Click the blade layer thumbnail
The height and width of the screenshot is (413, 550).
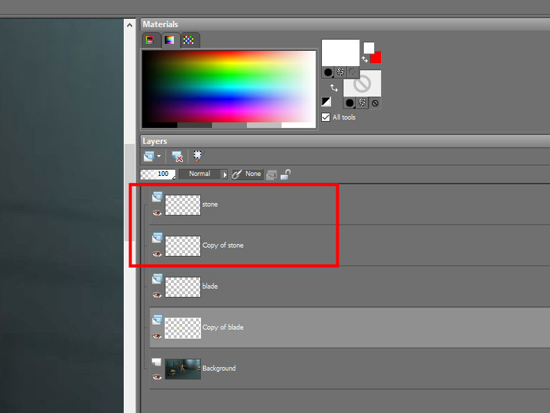coord(183,287)
